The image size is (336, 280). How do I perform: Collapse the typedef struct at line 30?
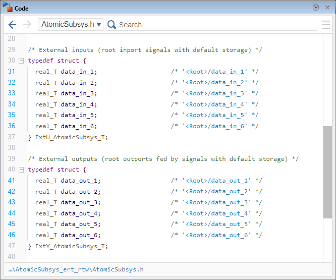click(x=21, y=61)
